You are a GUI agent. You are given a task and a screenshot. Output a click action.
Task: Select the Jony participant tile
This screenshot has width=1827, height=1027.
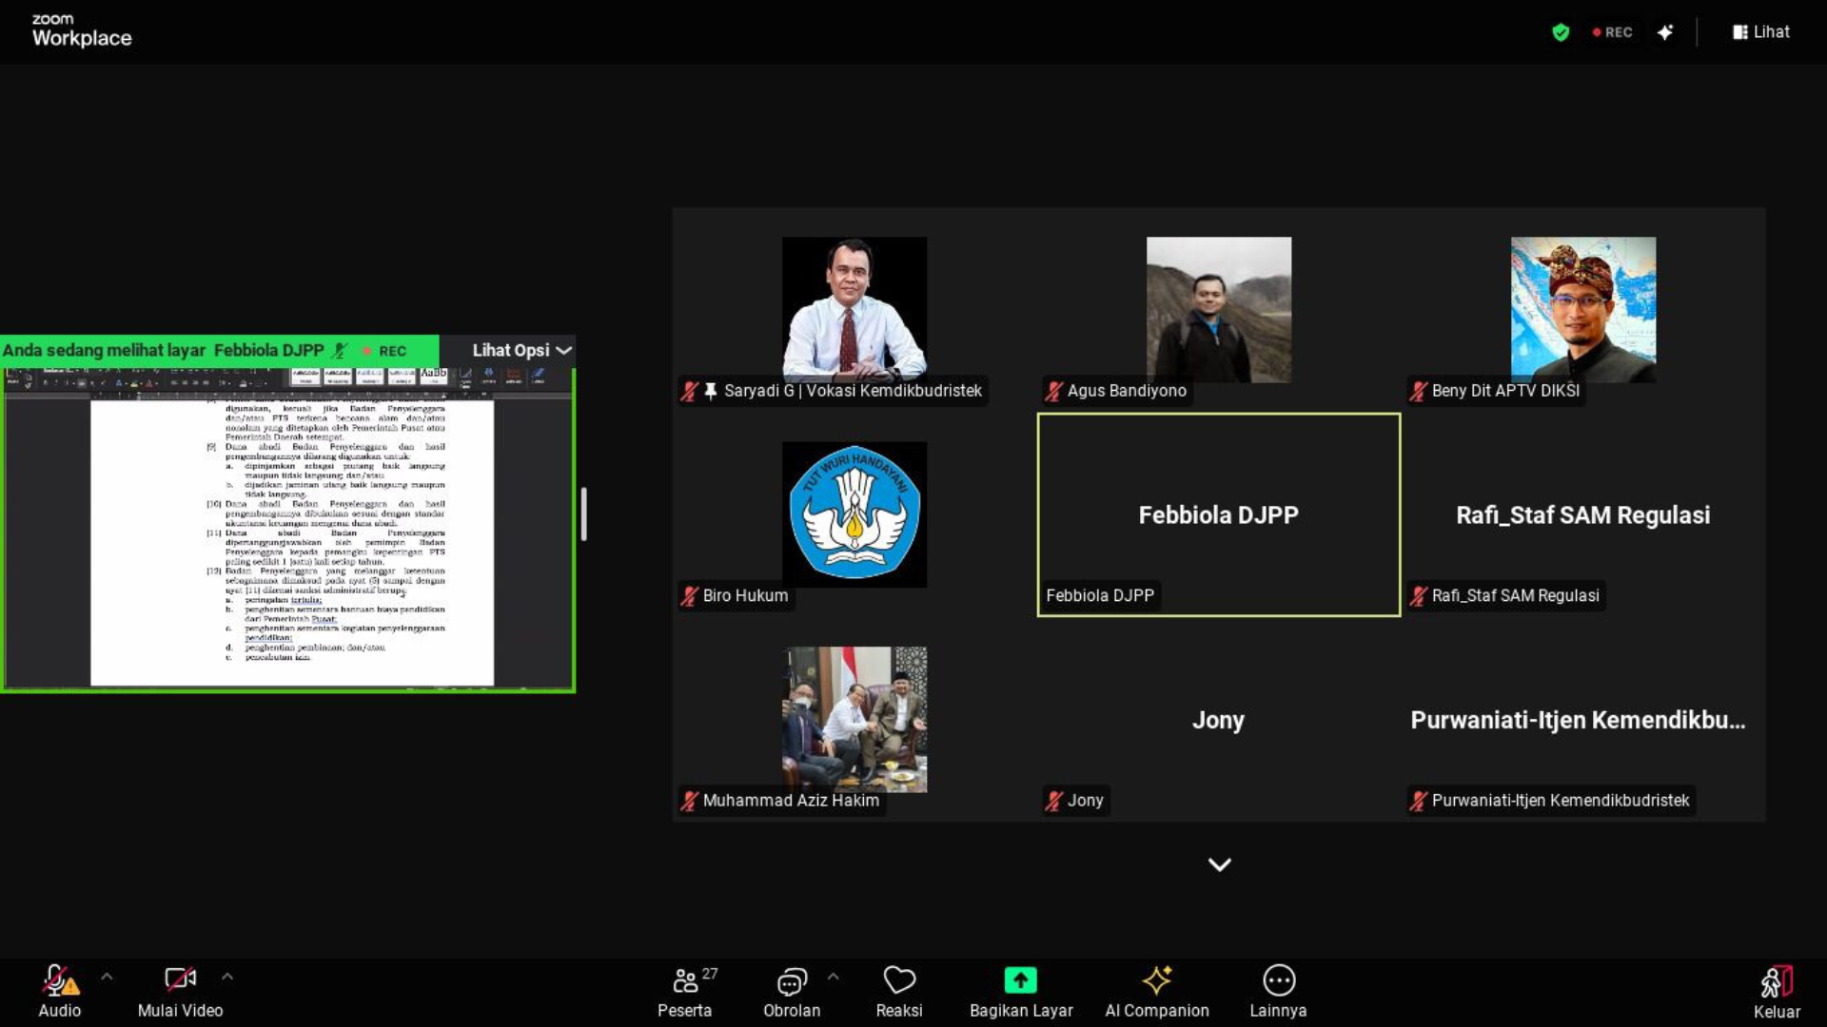(x=1219, y=720)
